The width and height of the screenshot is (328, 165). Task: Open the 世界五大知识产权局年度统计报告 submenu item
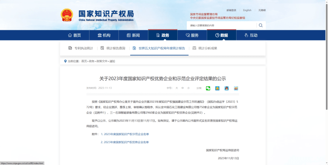point(162,48)
